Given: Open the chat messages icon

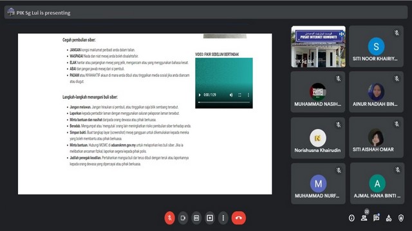Looking at the screenshot, I should (x=376, y=218).
